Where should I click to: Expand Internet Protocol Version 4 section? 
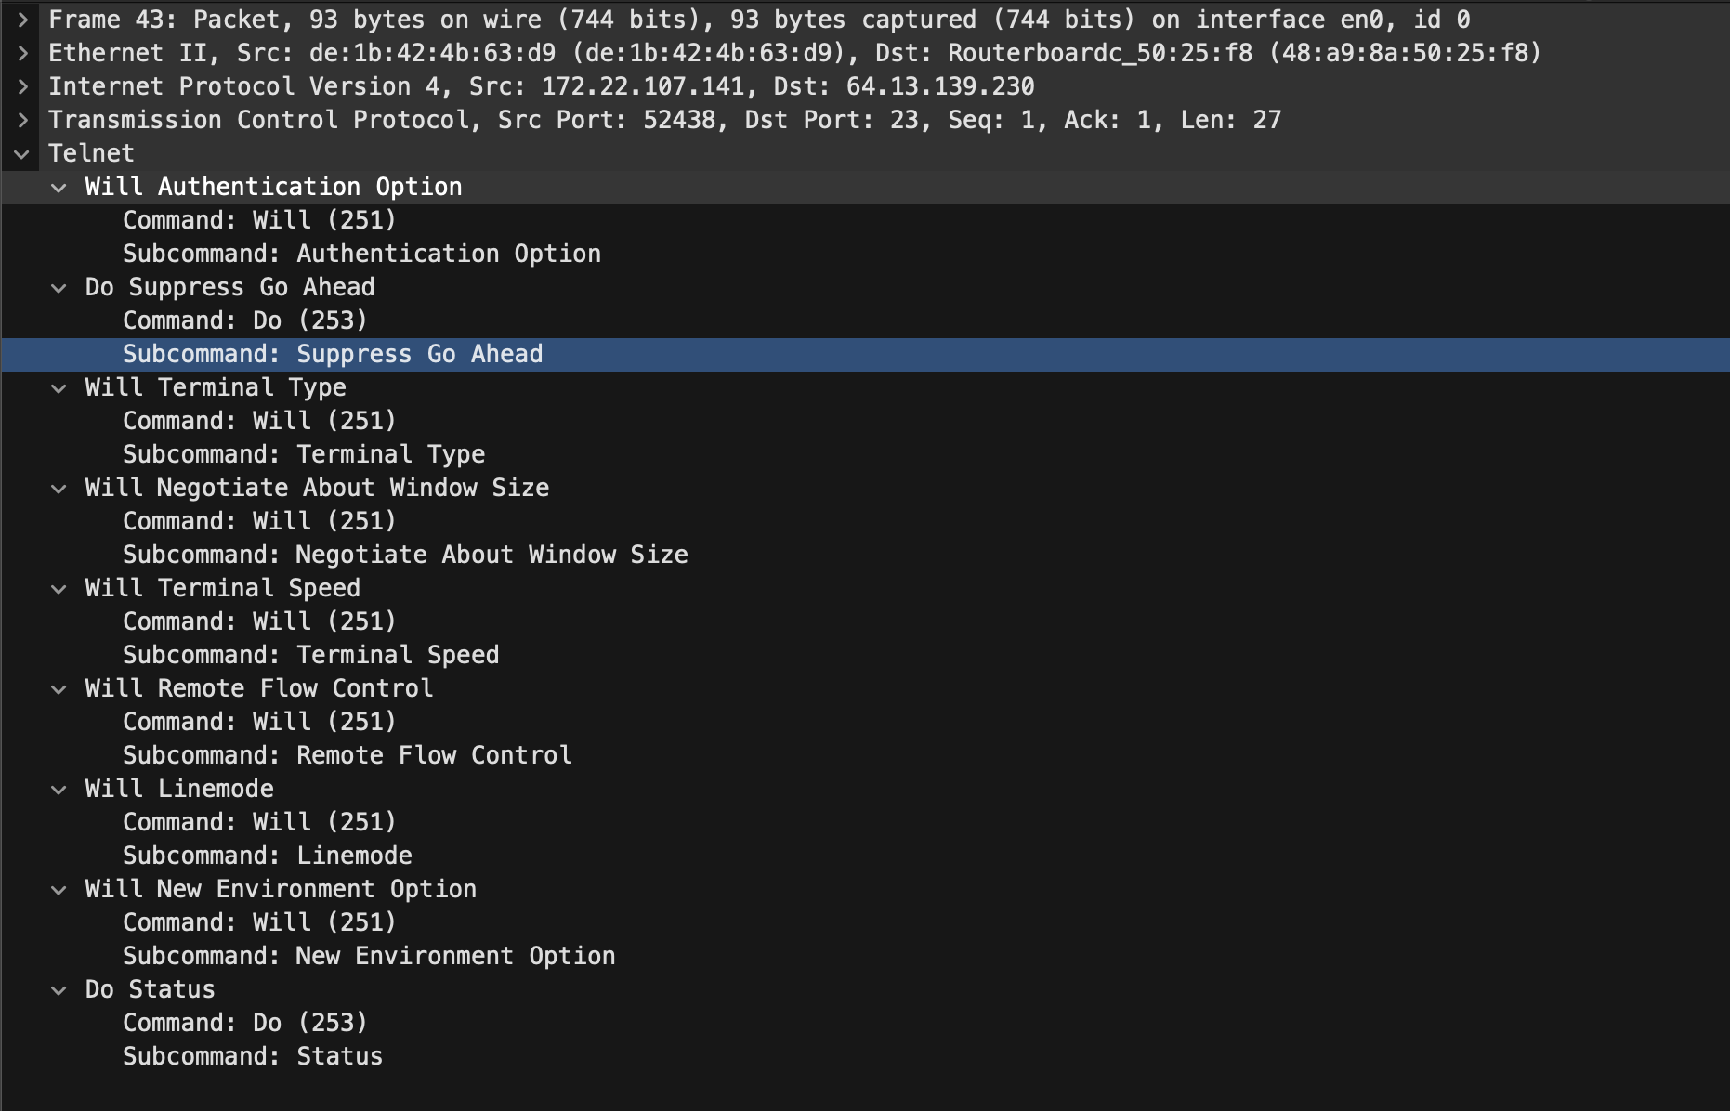(22, 86)
